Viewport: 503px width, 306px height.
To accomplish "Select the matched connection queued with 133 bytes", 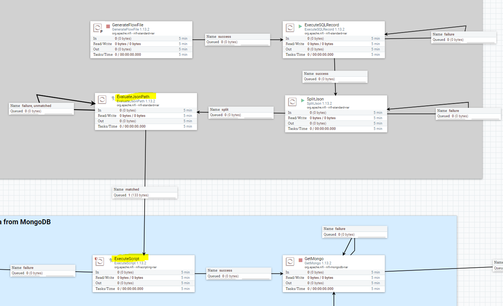I will 145,192.
